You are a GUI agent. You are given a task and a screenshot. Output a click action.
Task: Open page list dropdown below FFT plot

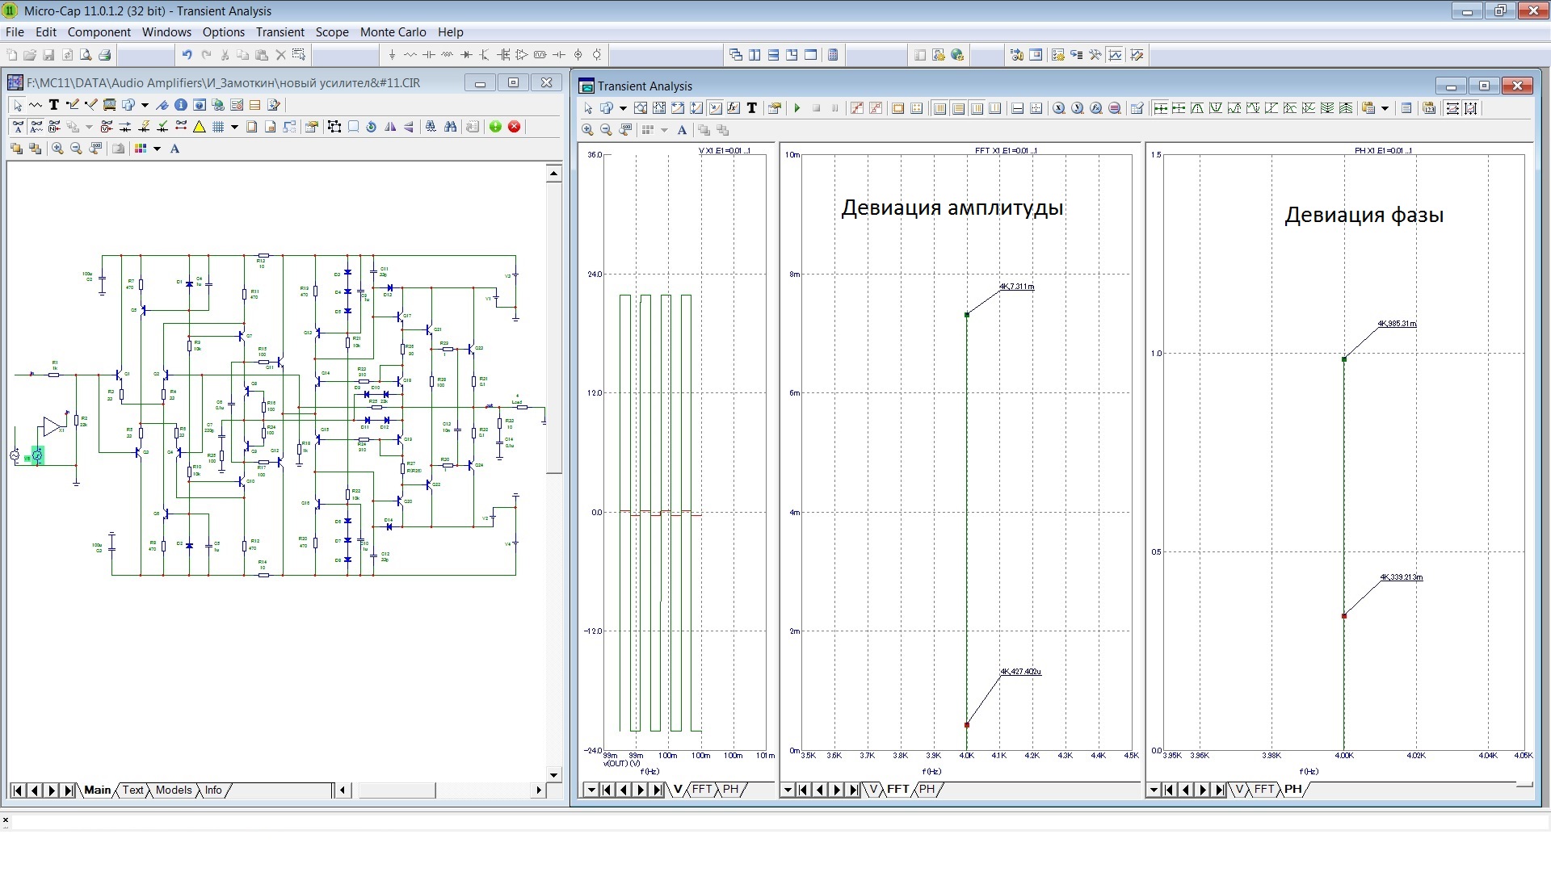788,790
